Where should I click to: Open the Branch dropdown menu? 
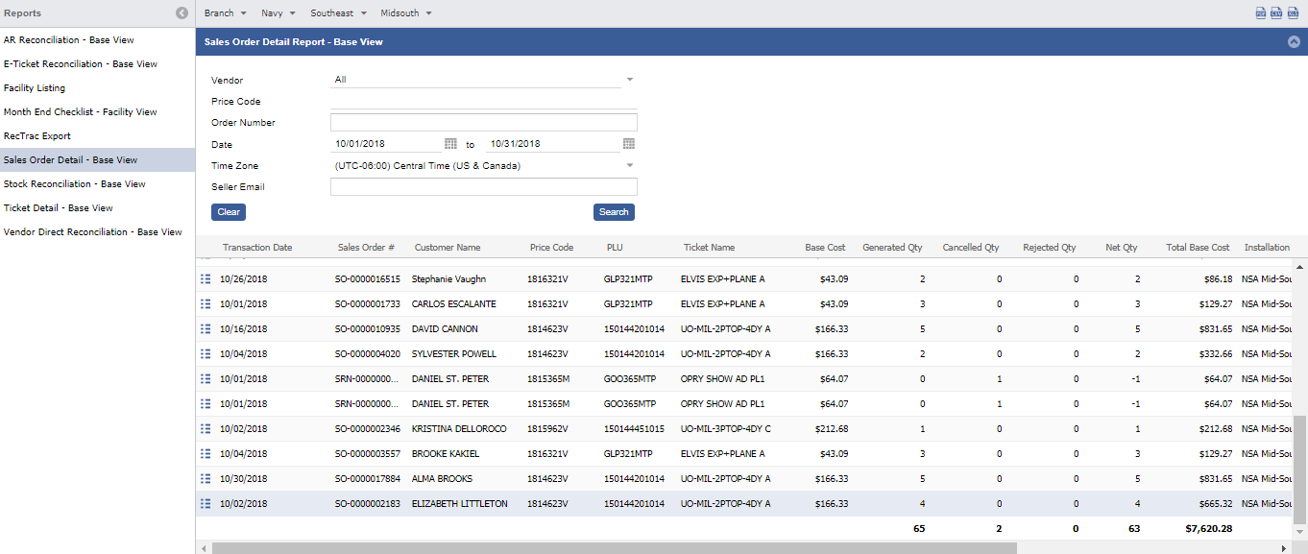[x=225, y=13]
